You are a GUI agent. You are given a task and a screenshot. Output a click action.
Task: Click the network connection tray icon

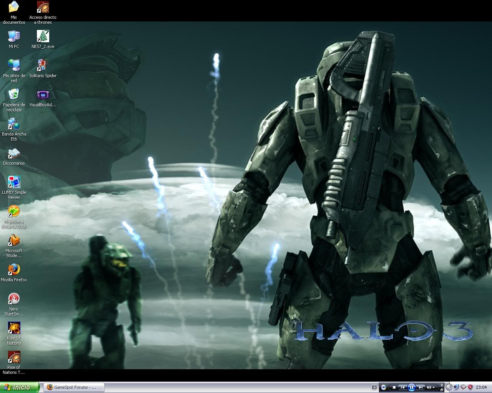(x=456, y=387)
